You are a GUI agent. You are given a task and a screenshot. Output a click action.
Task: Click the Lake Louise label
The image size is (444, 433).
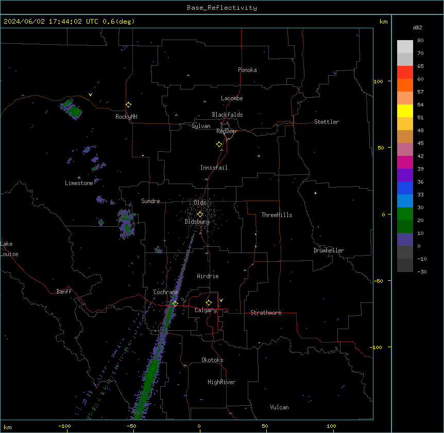coord(9,249)
